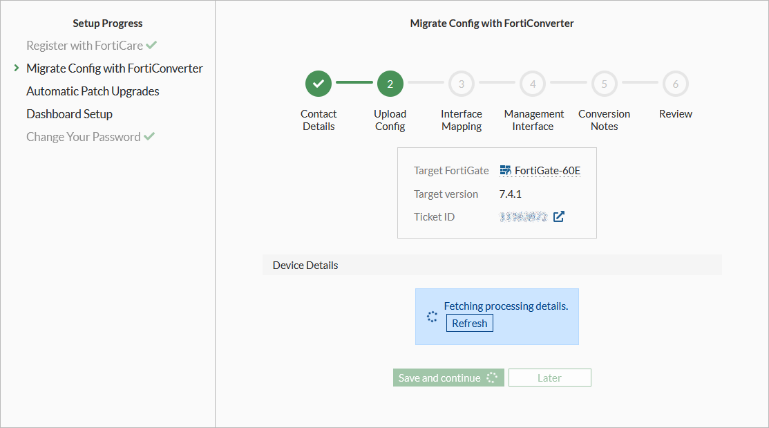Click step 6 Review circle
The image size is (769, 428).
675,84
